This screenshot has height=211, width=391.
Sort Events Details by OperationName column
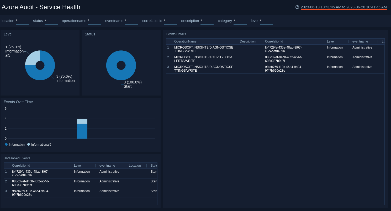point(185,41)
